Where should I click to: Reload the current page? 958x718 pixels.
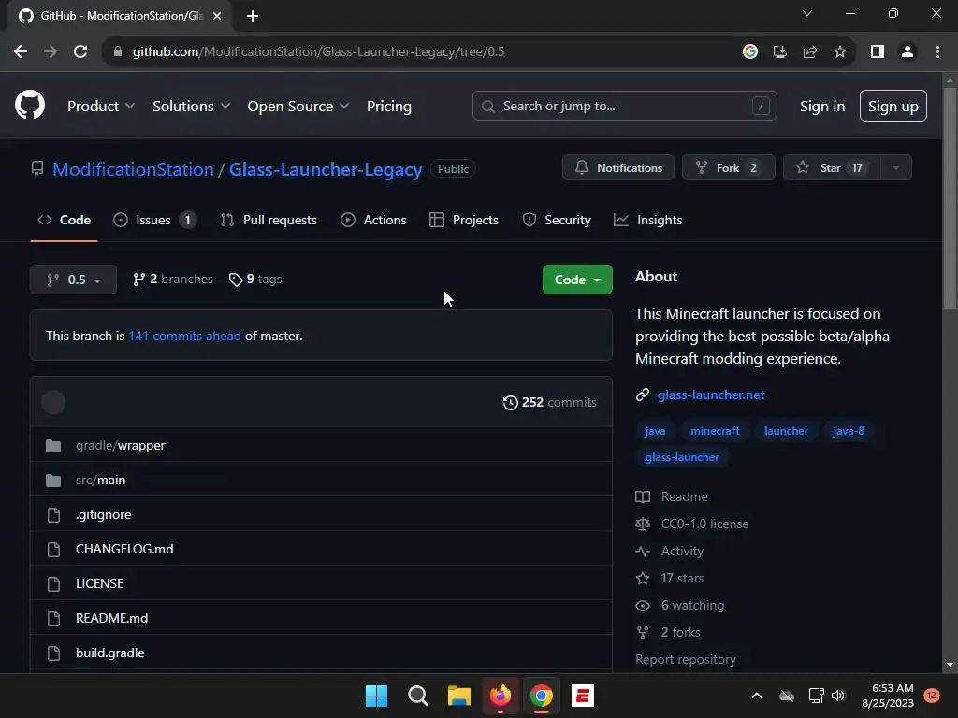point(80,52)
